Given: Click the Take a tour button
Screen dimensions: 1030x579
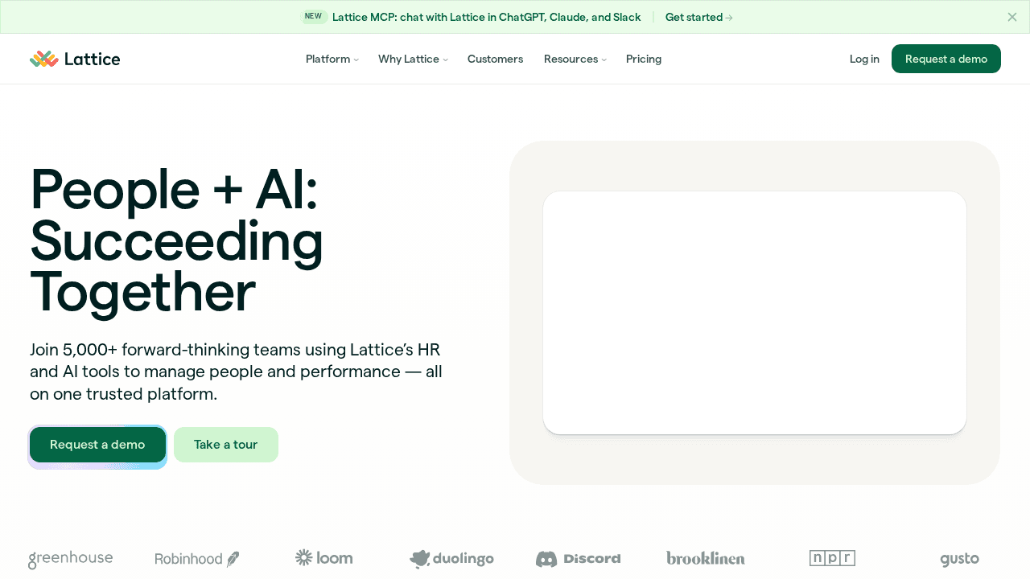Looking at the screenshot, I should pyautogui.click(x=226, y=445).
